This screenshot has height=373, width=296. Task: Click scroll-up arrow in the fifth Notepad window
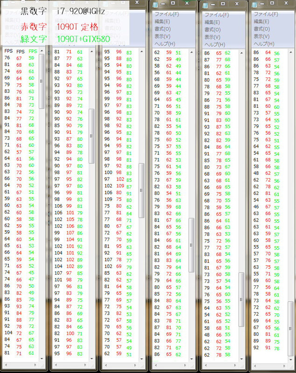pos(241,53)
